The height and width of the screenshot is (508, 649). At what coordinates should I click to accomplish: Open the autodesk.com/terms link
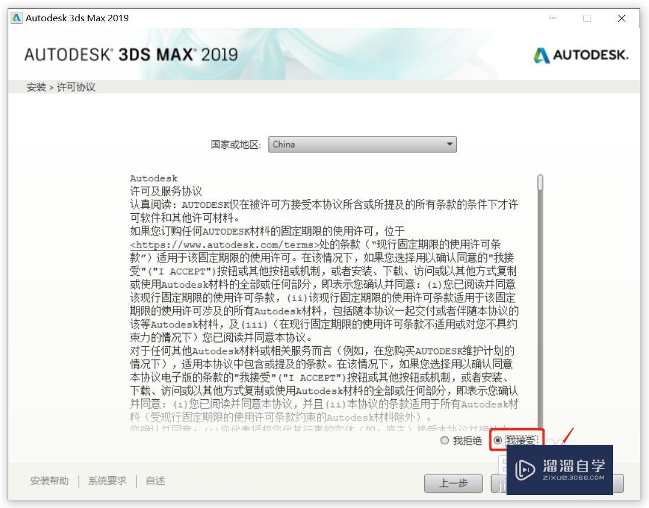coord(225,245)
